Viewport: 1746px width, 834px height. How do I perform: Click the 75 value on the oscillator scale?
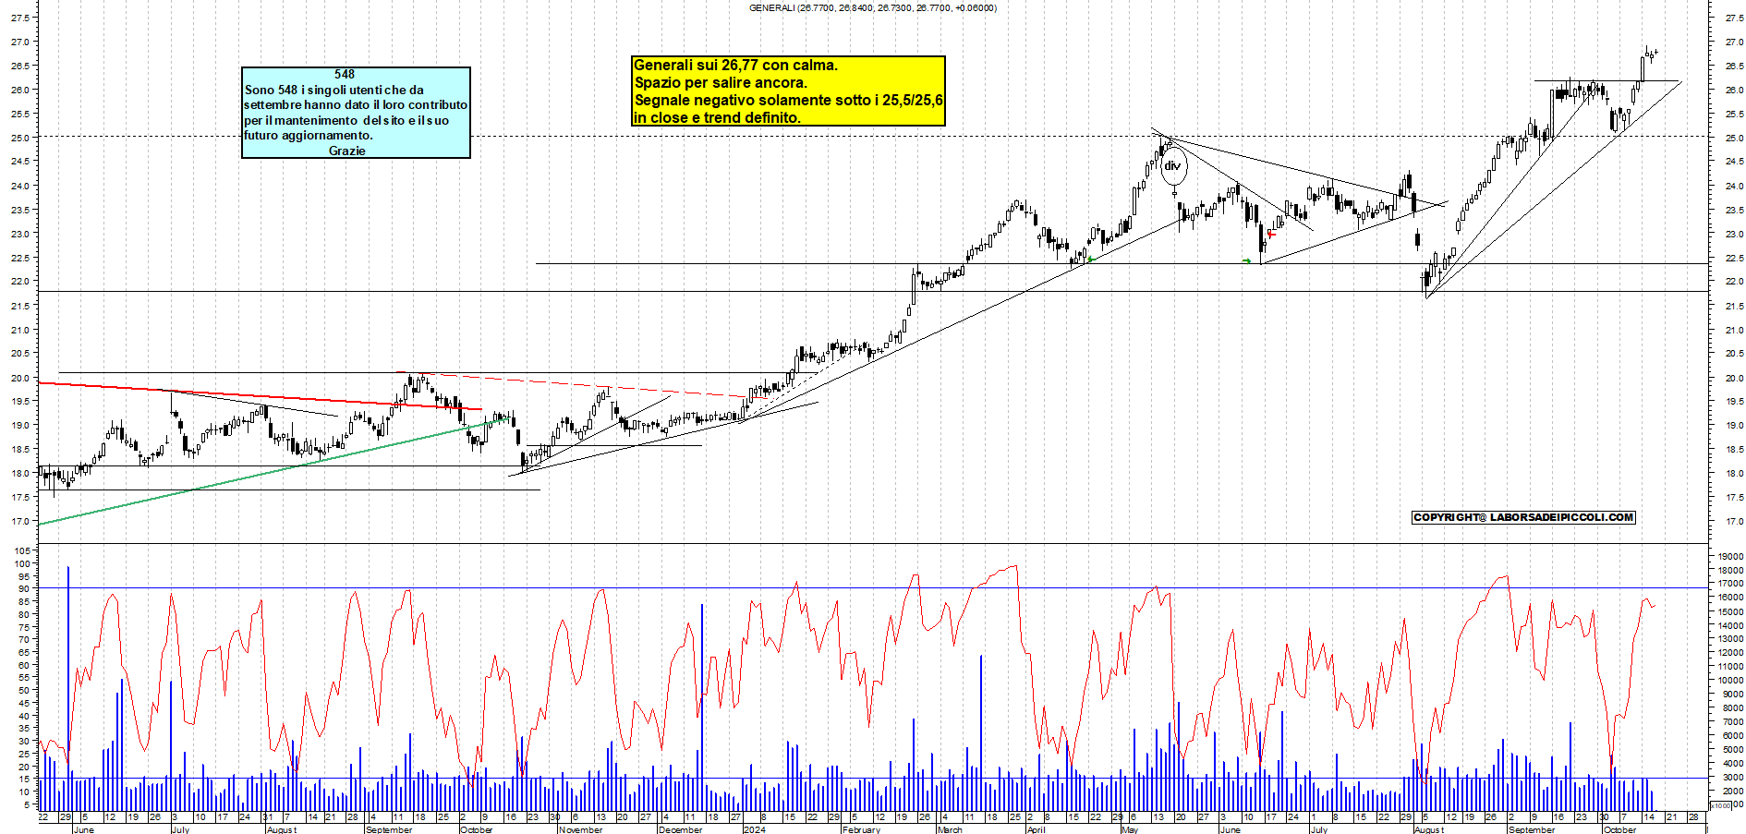[24, 626]
